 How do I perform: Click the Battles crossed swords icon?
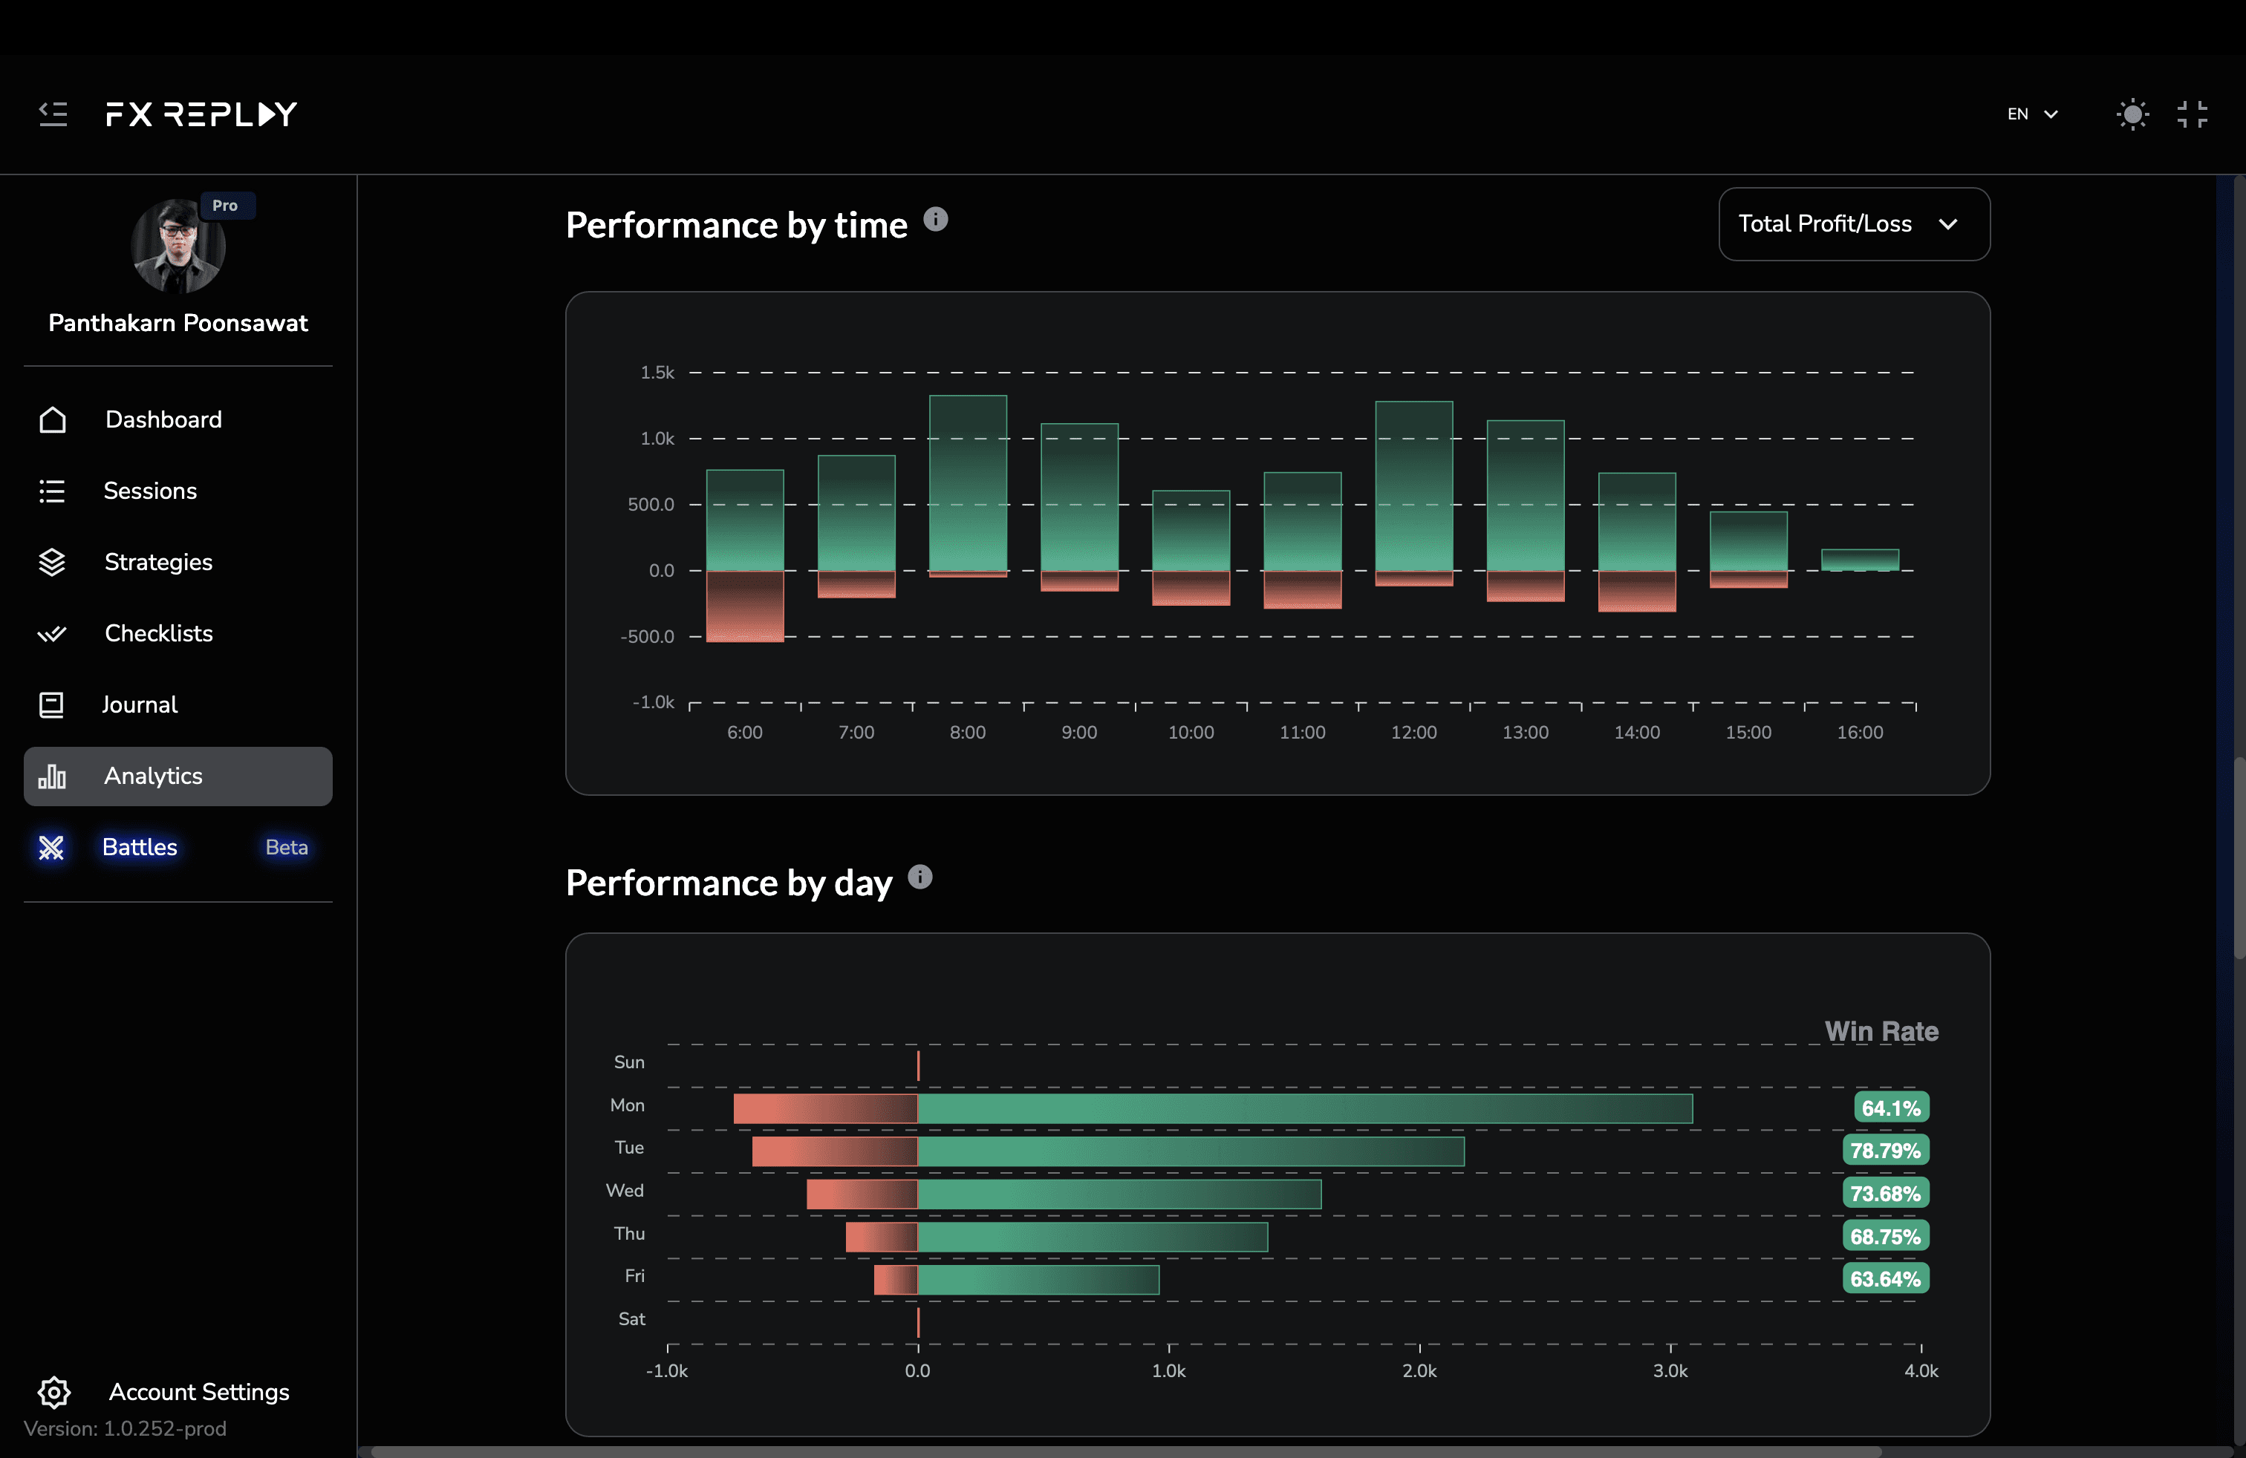tap(52, 848)
